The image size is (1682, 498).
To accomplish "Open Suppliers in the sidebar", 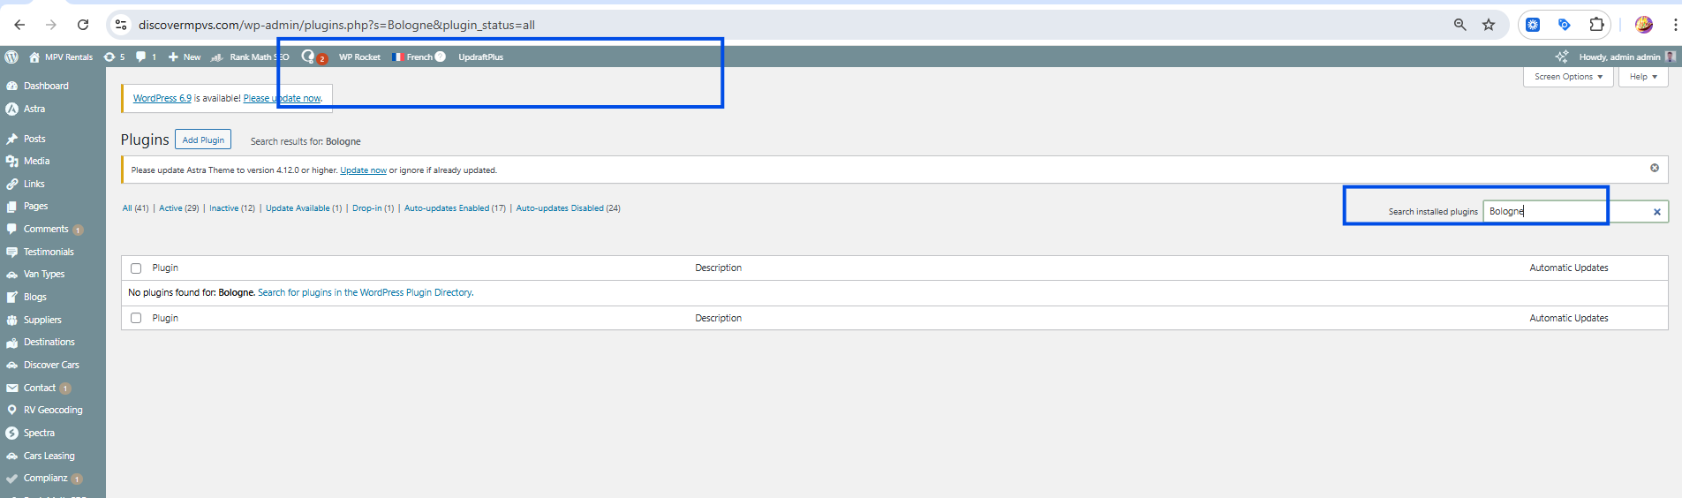I will pos(42,320).
